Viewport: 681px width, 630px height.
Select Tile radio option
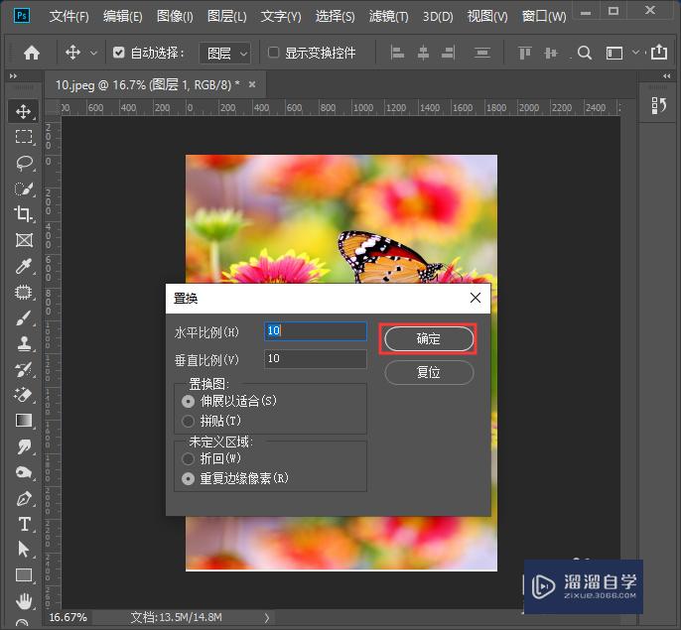(x=188, y=421)
